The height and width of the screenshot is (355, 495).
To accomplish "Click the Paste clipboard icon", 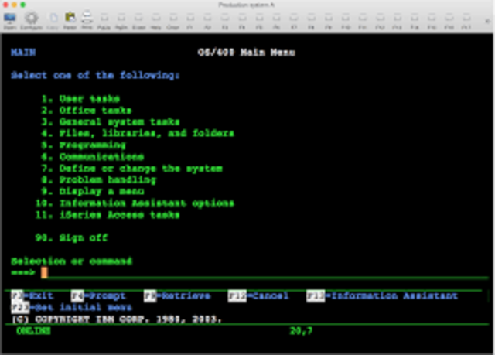I will coord(70,21).
